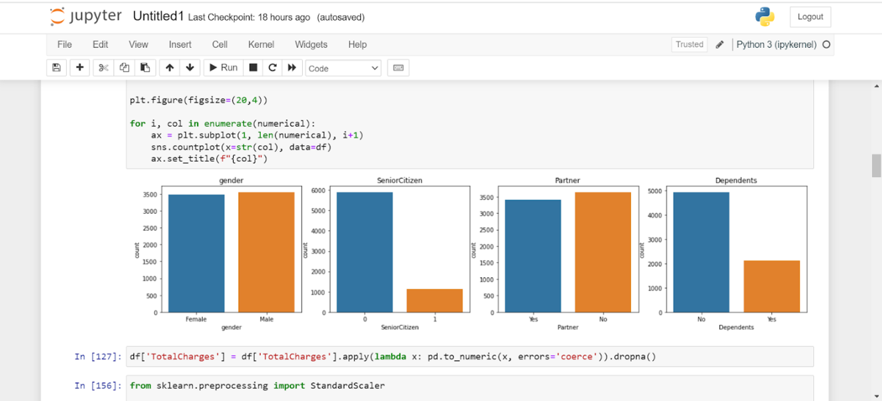
Task: Open the cell type Code dropdown
Action: coord(343,68)
